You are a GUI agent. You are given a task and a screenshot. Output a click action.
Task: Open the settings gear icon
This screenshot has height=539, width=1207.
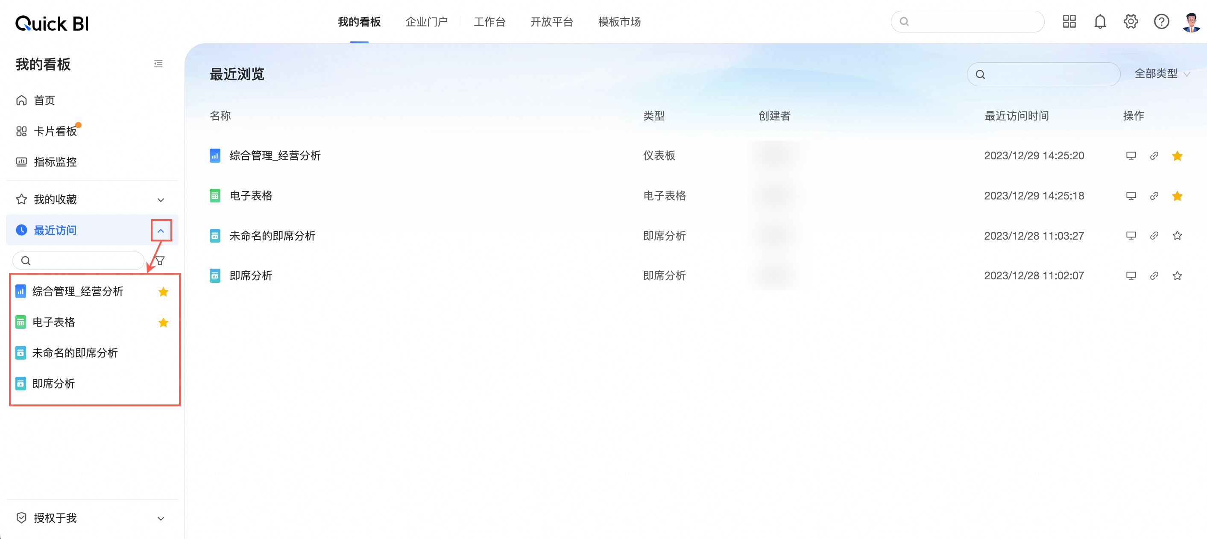click(1131, 22)
